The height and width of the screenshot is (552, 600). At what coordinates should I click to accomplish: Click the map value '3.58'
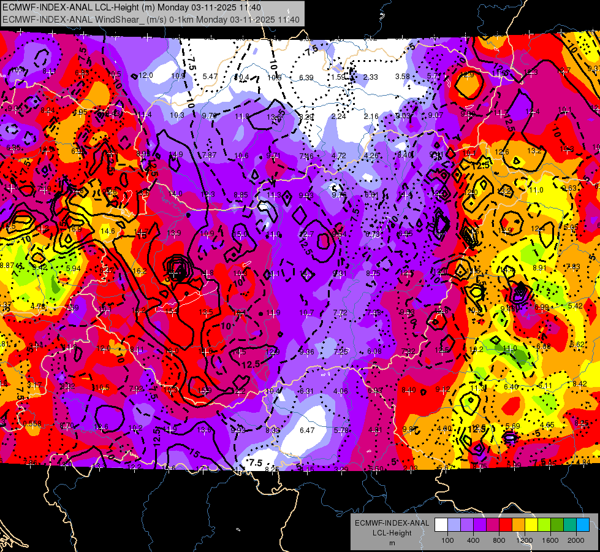tap(403, 76)
